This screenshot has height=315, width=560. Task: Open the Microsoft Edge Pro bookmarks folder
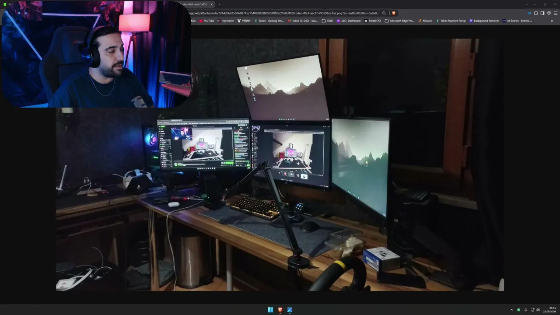point(399,21)
